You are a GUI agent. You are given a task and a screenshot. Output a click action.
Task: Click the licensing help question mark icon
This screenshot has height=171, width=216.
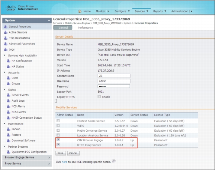click(114, 161)
